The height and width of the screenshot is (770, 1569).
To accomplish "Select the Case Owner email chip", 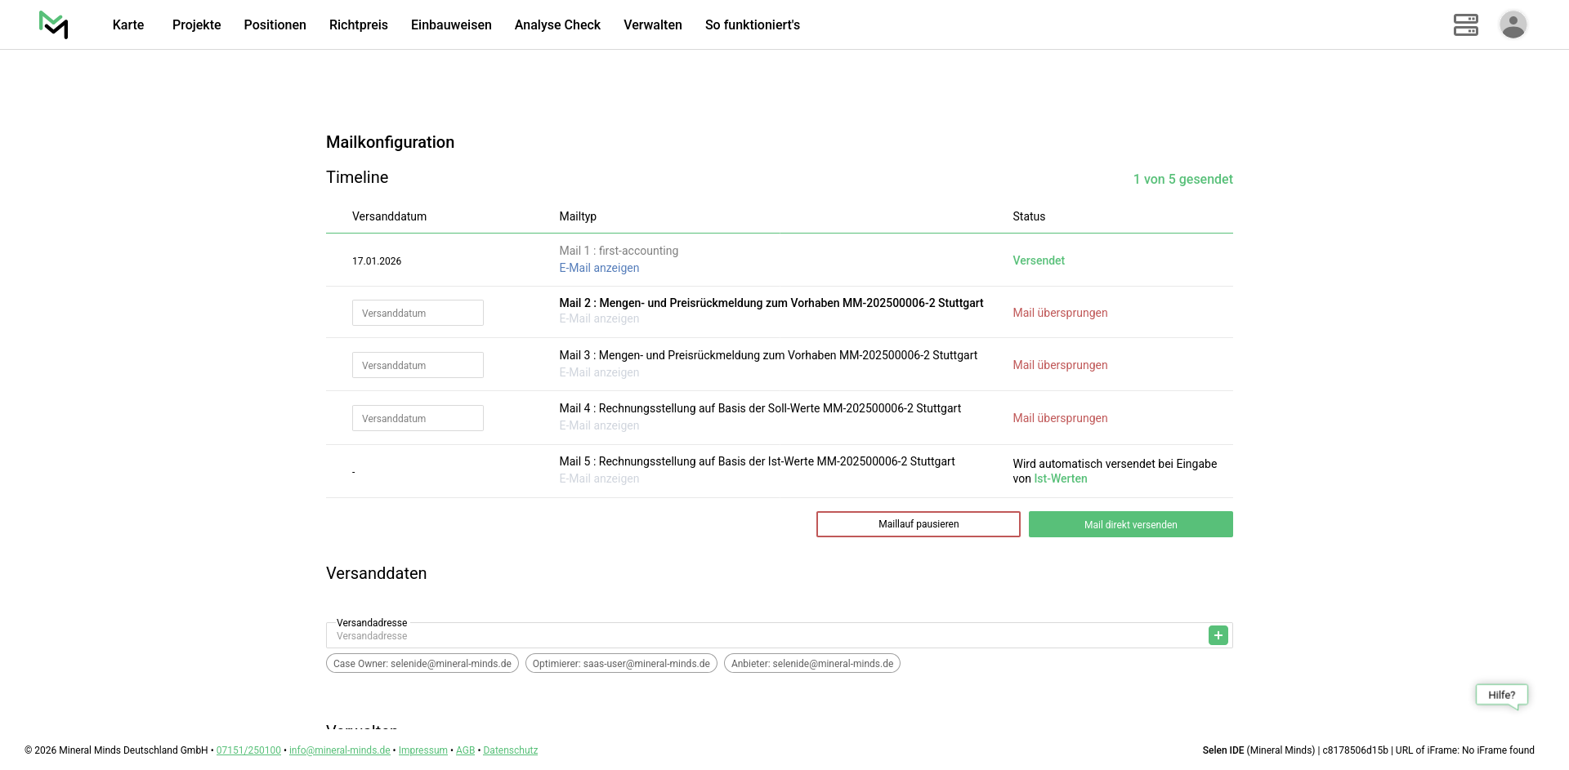I will click(422, 664).
